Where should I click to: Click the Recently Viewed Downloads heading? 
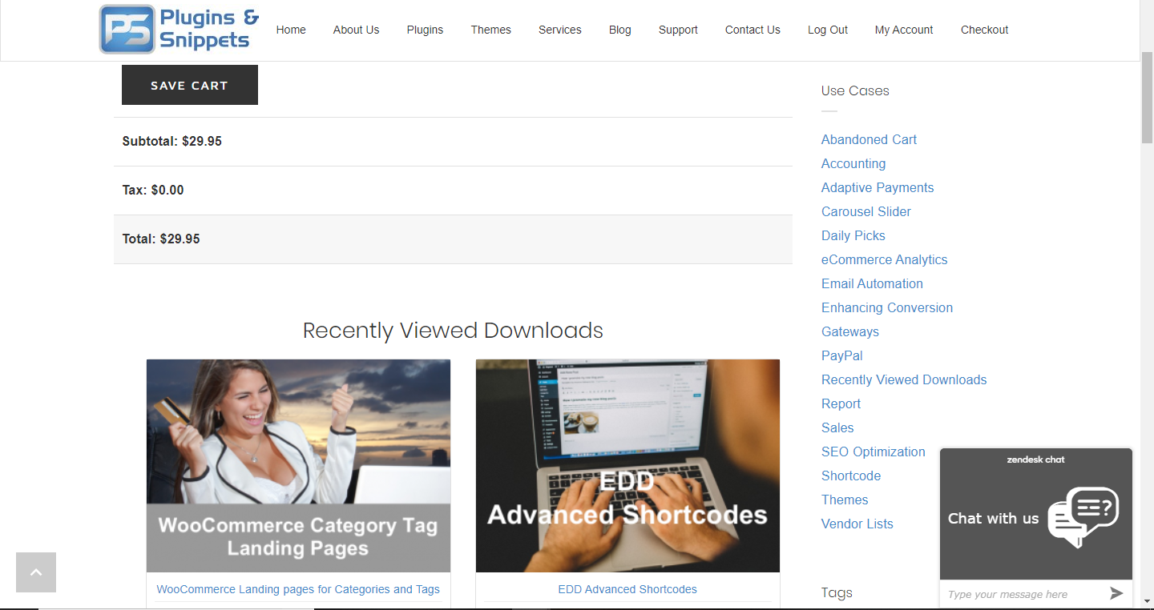(453, 331)
